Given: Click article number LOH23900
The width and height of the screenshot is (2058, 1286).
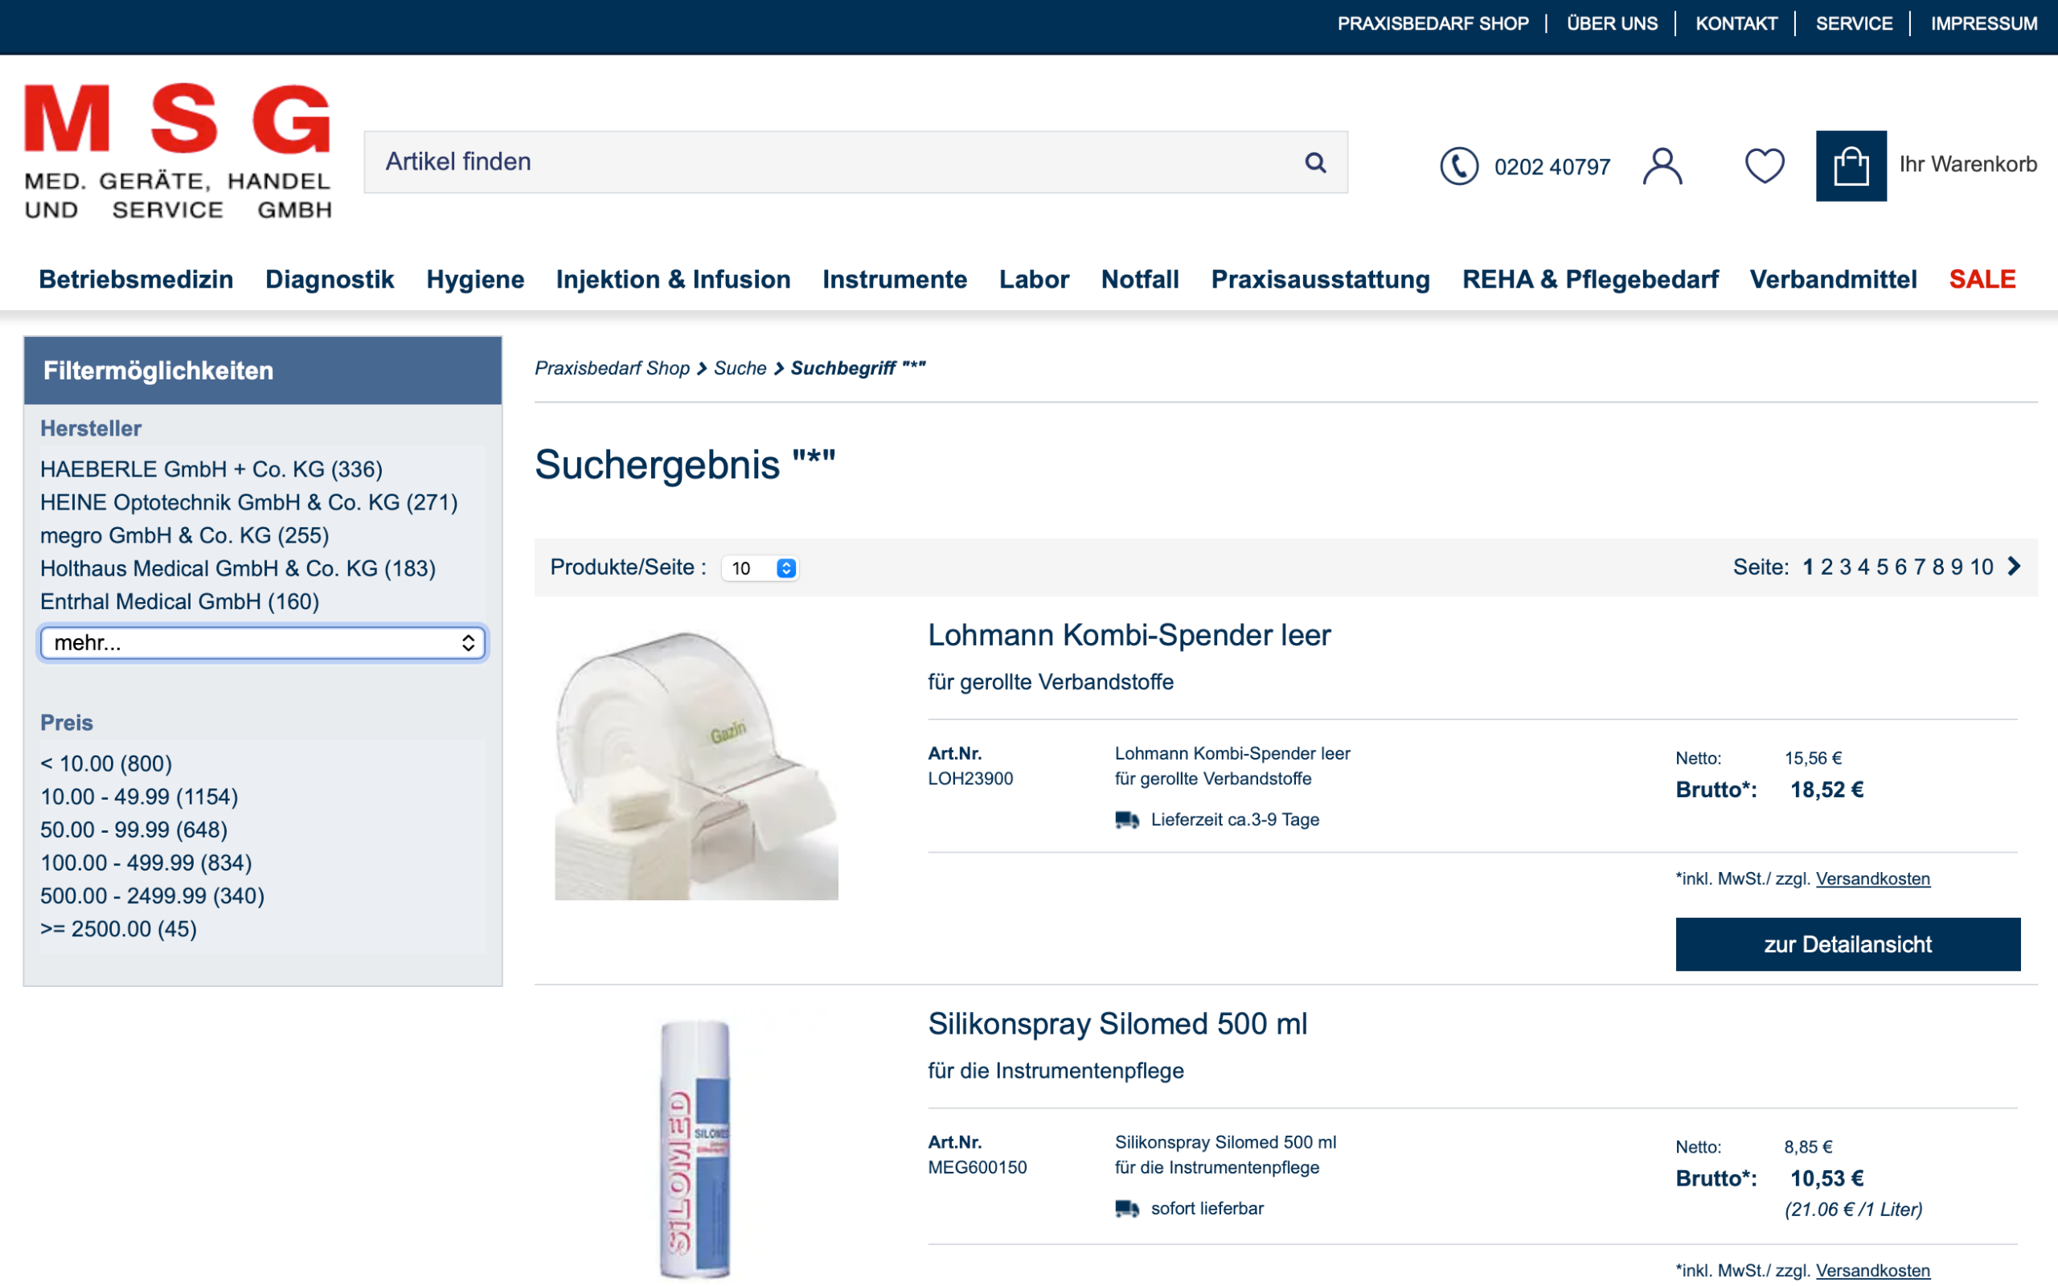Looking at the screenshot, I should coord(970,779).
